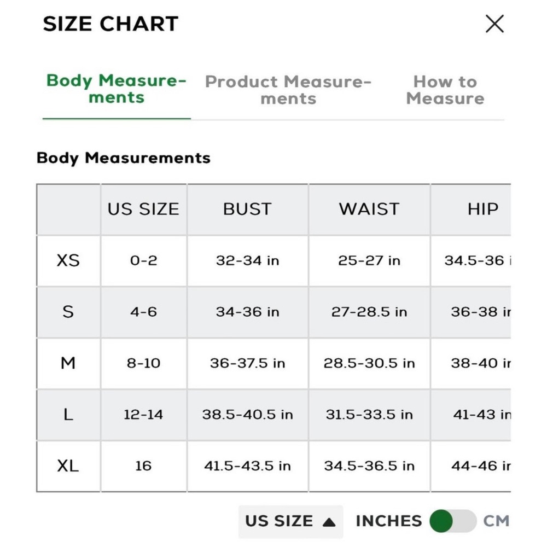This screenshot has width=547, height=547.
Task: Switch to the Product Measurements tab
Action: point(288,90)
